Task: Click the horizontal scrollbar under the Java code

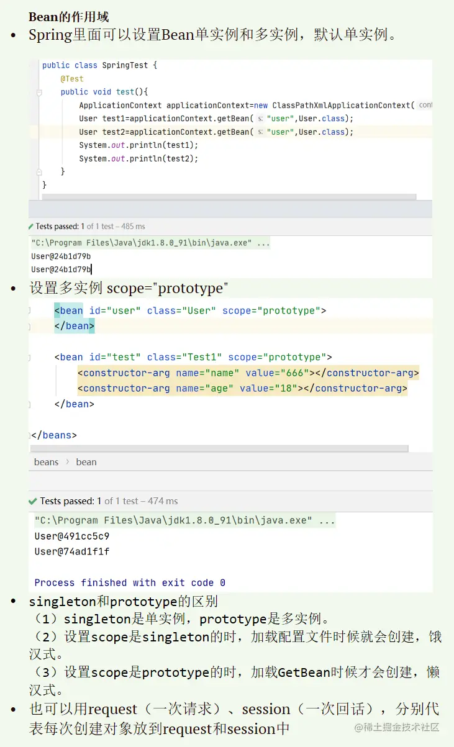Action: pyautogui.click(x=229, y=197)
